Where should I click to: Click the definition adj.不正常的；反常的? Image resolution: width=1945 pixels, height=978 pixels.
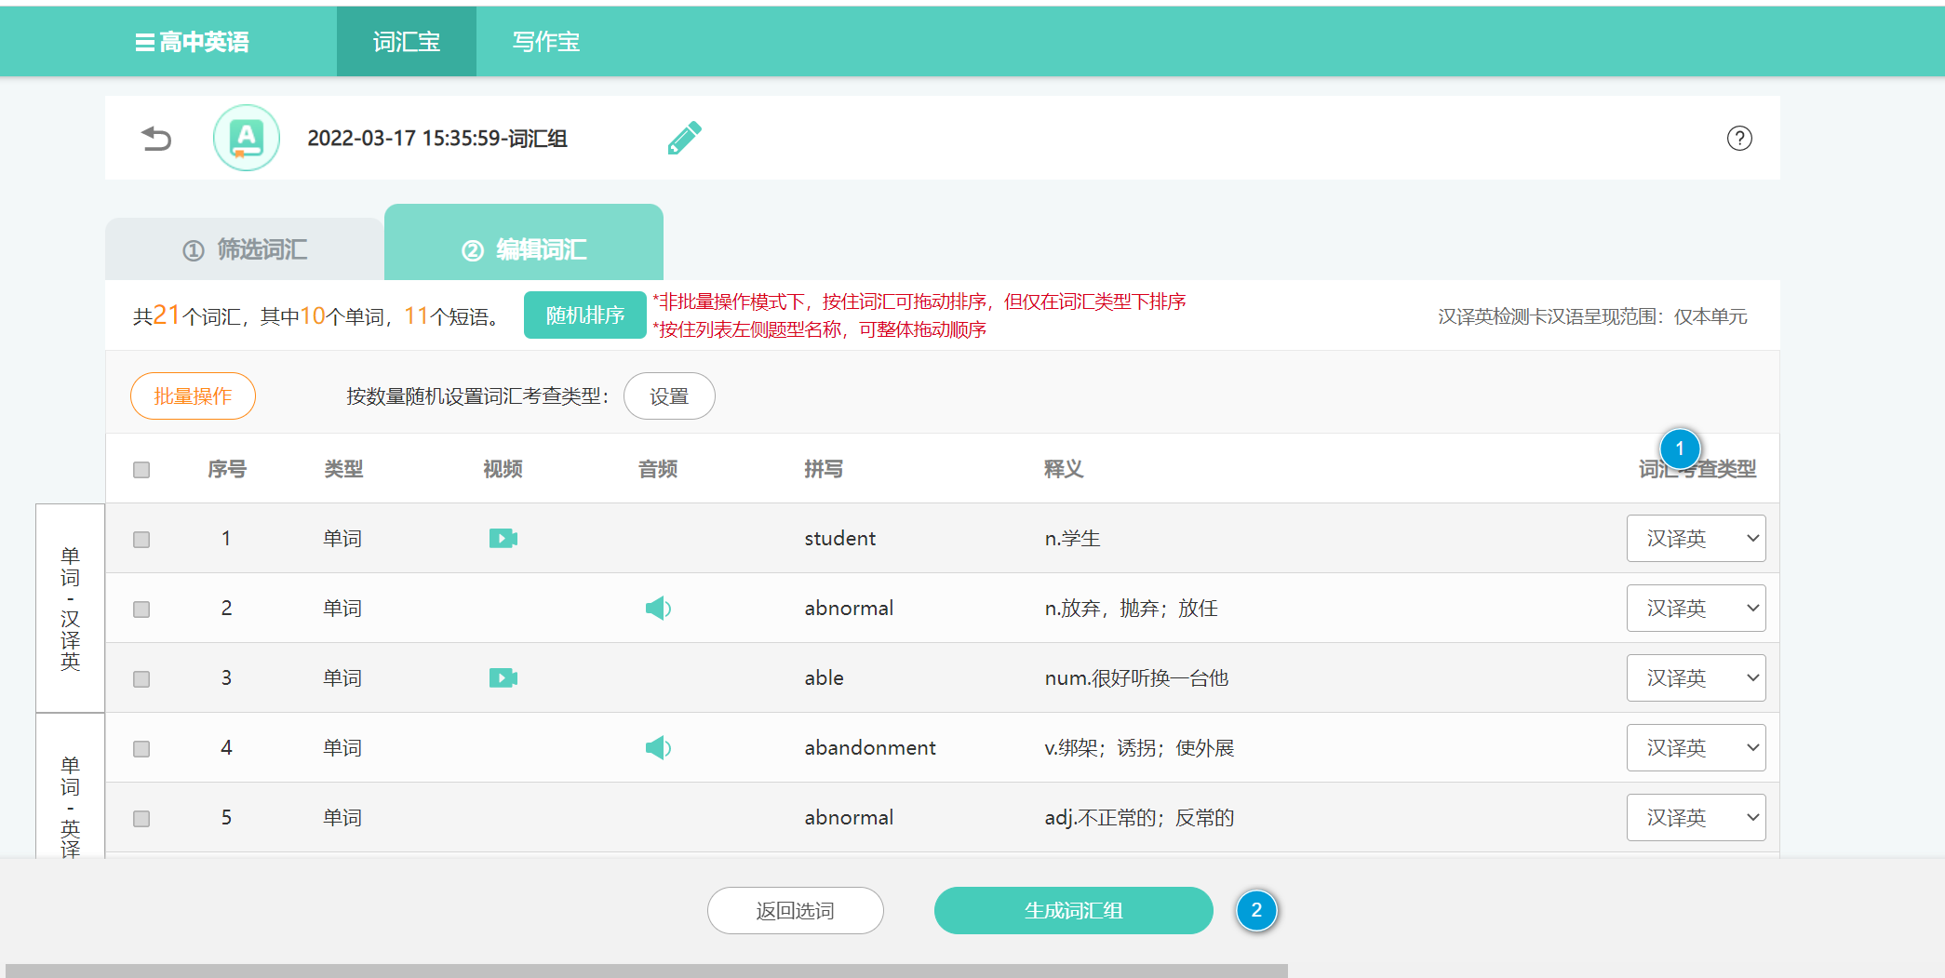(1139, 818)
